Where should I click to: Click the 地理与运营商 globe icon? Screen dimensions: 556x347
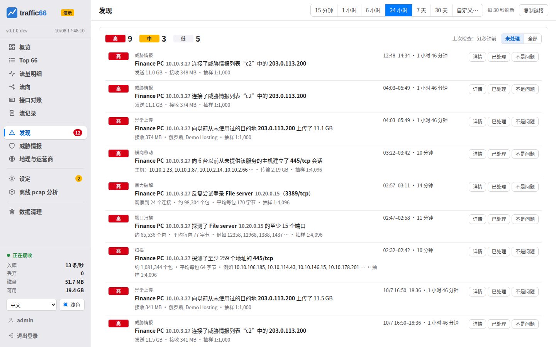(12, 159)
